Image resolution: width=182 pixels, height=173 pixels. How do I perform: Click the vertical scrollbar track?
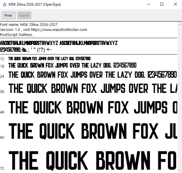(x=180, y=97)
